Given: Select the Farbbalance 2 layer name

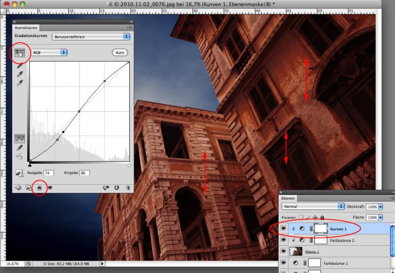Looking at the screenshot, I should pyautogui.click(x=342, y=241).
